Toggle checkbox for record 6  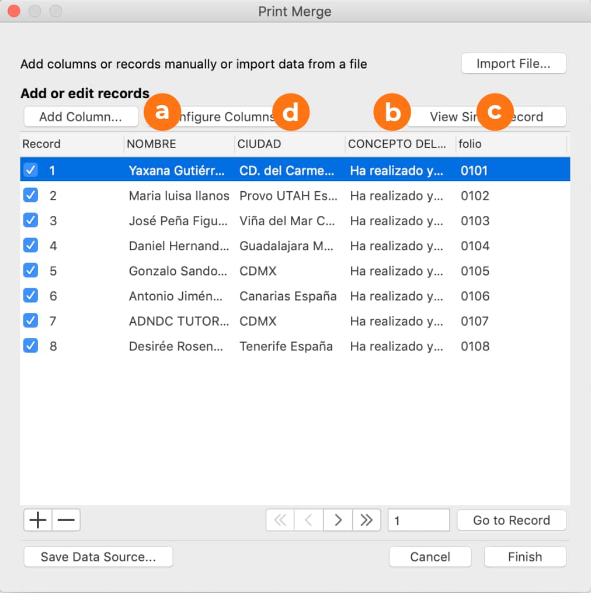(30, 295)
